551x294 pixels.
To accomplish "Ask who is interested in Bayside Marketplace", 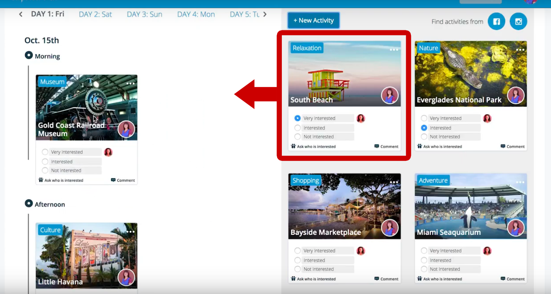I will (x=313, y=279).
